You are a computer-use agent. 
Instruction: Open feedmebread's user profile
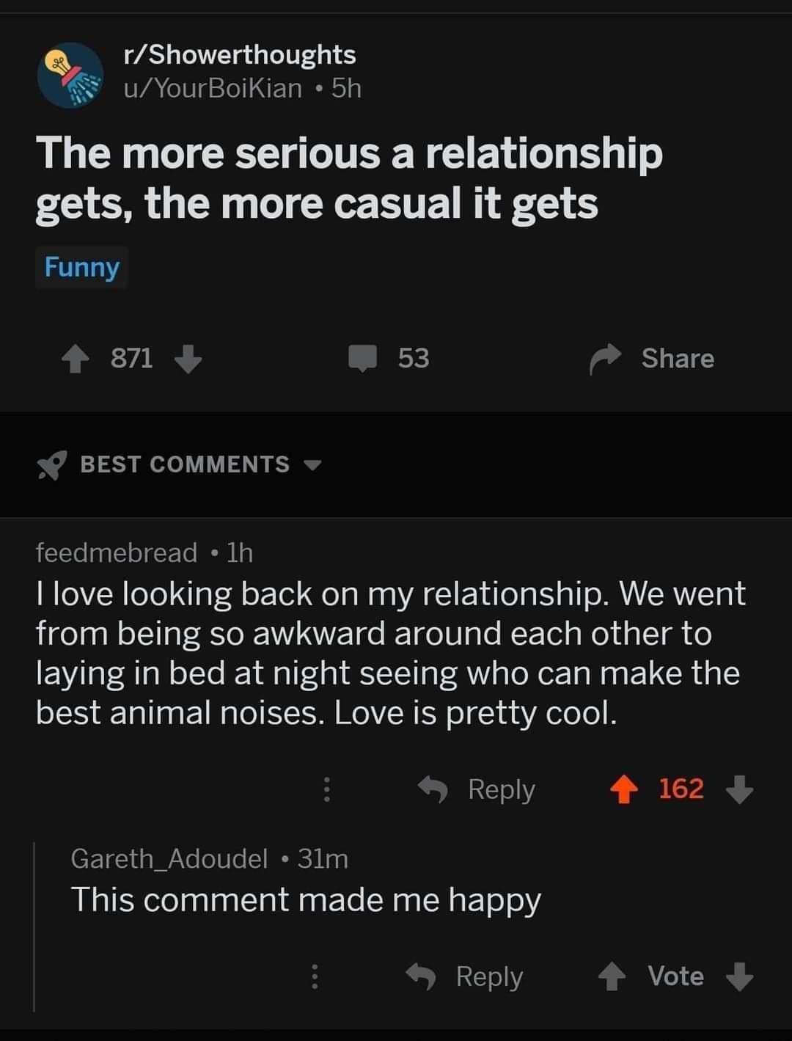[x=117, y=552]
